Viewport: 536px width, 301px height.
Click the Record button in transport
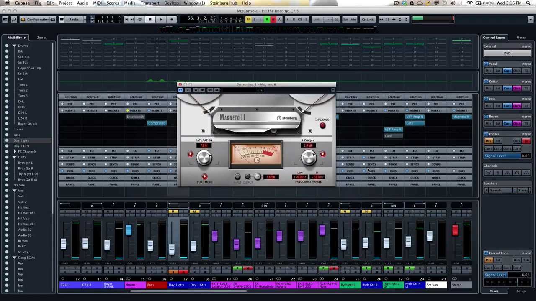click(172, 20)
